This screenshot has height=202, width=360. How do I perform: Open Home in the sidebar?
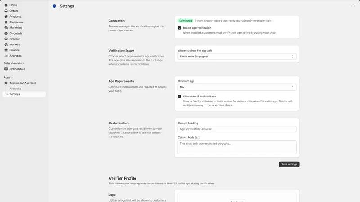[24, 5]
